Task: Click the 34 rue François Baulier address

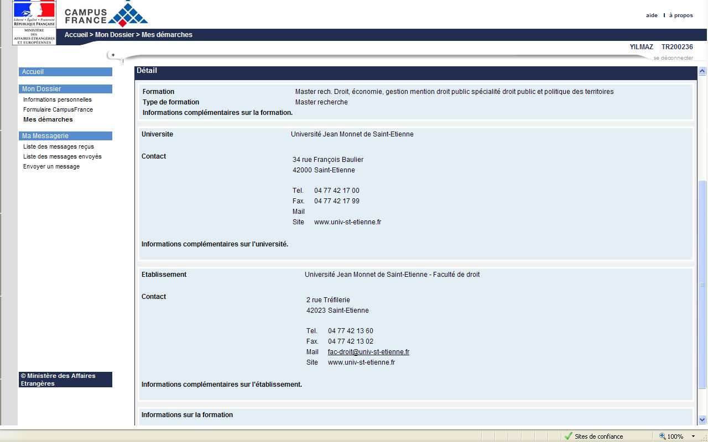Action: click(x=328, y=160)
